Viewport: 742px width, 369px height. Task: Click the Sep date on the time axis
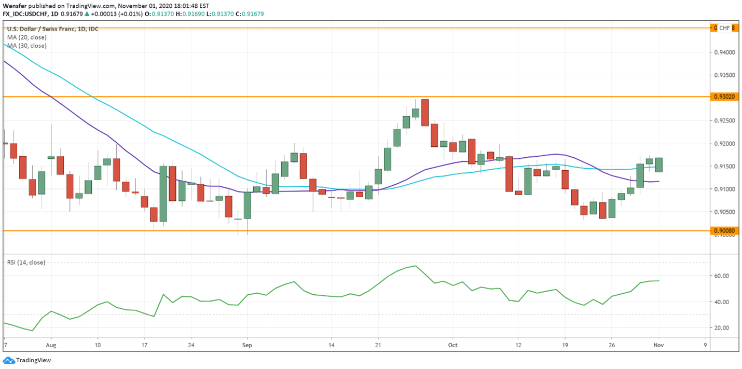coord(247,344)
